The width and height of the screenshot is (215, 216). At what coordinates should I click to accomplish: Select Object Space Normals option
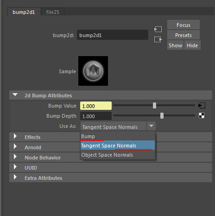[x=118, y=155]
